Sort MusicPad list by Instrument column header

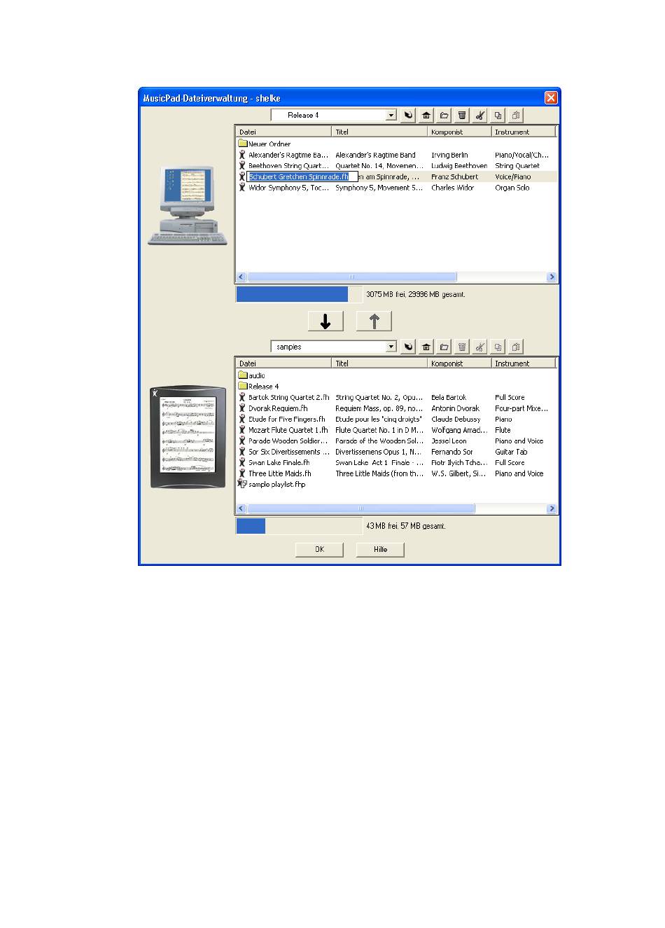(x=523, y=363)
